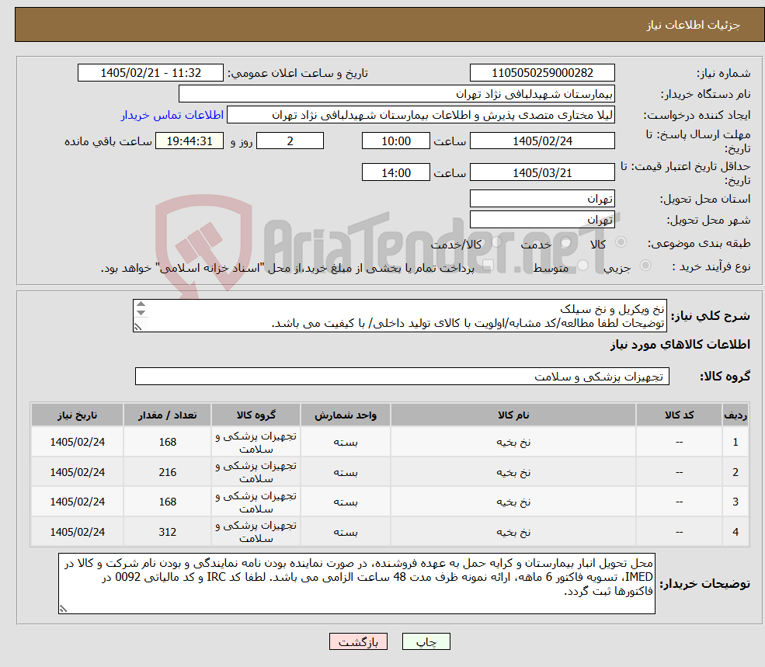Click date 1405/02/24 in row 4
The image size is (765, 667).
click(77, 532)
